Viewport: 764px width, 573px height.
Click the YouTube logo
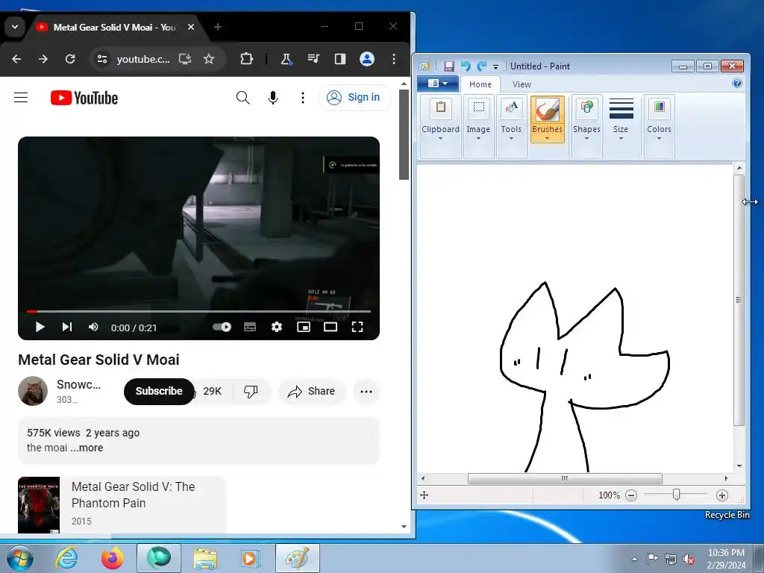(x=84, y=98)
